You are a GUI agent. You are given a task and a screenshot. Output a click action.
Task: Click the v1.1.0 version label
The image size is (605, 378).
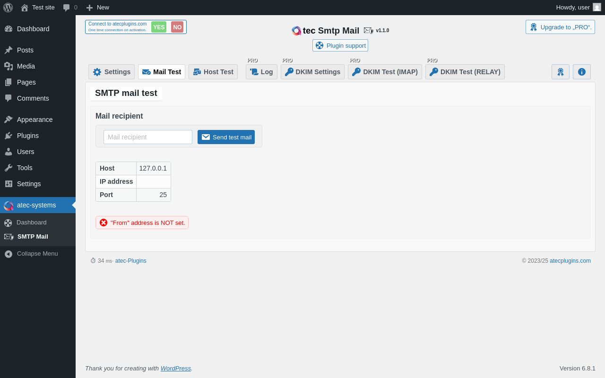382,30
